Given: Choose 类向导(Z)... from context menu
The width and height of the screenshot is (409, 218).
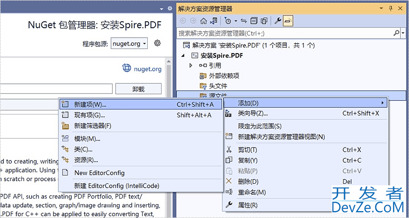Looking at the screenshot, I should click(305, 113).
